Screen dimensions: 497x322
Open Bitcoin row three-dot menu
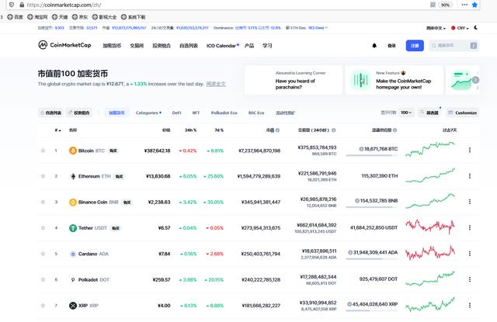(469, 150)
